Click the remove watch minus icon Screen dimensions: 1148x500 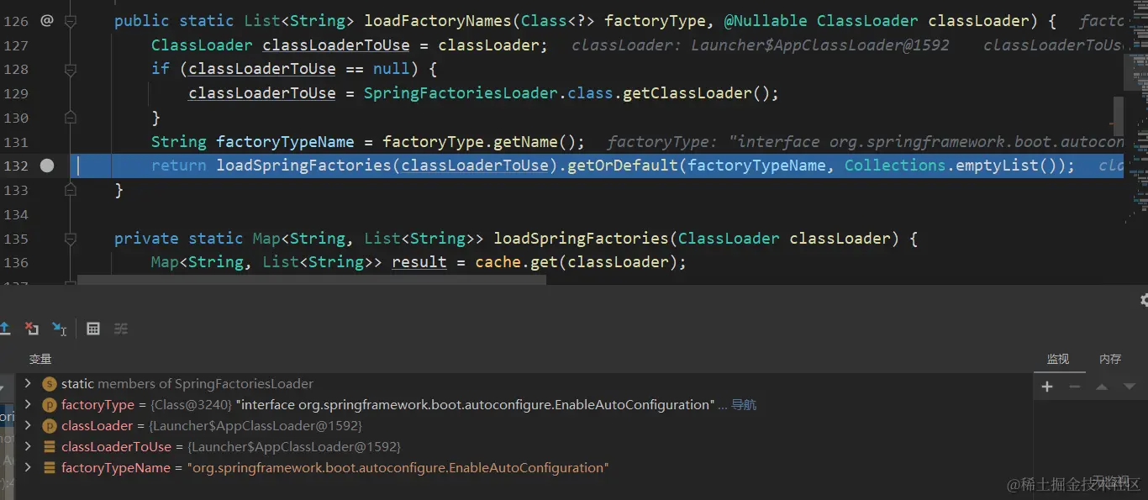(x=1074, y=387)
